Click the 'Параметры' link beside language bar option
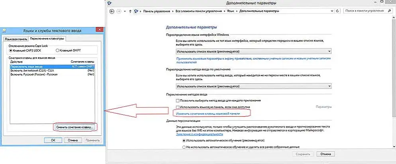Image resolution: width=396 pixels, height=164 pixels. 323,107
